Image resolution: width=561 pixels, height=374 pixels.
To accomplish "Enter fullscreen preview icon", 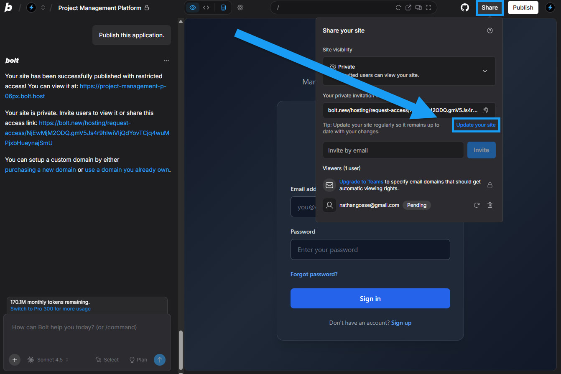I will [x=428, y=8].
